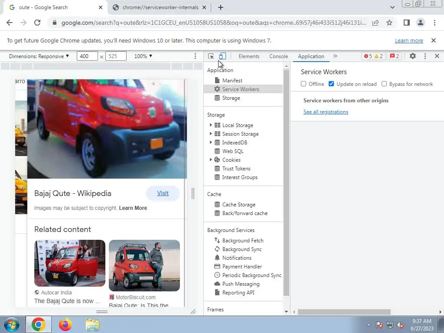The height and width of the screenshot is (333, 444).
Task: Open the device toolbar more options menu
Action: [195, 56]
